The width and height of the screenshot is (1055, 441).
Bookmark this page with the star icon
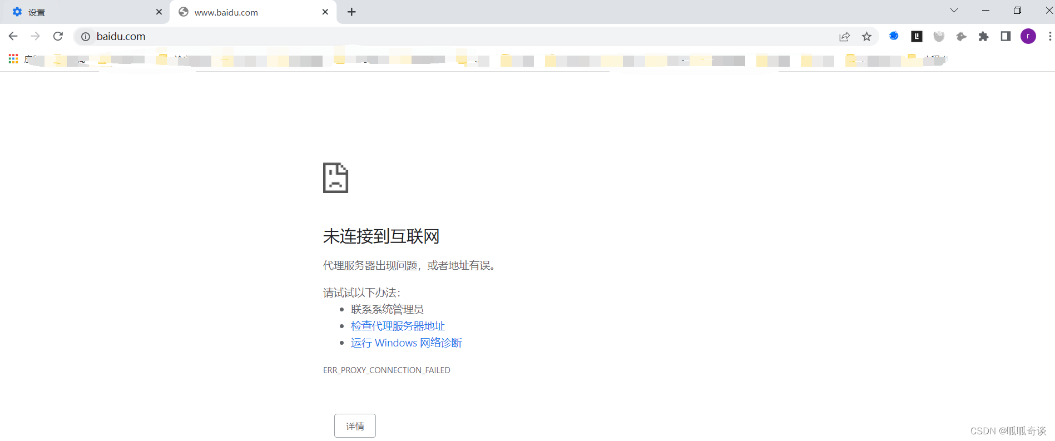pos(866,37)
